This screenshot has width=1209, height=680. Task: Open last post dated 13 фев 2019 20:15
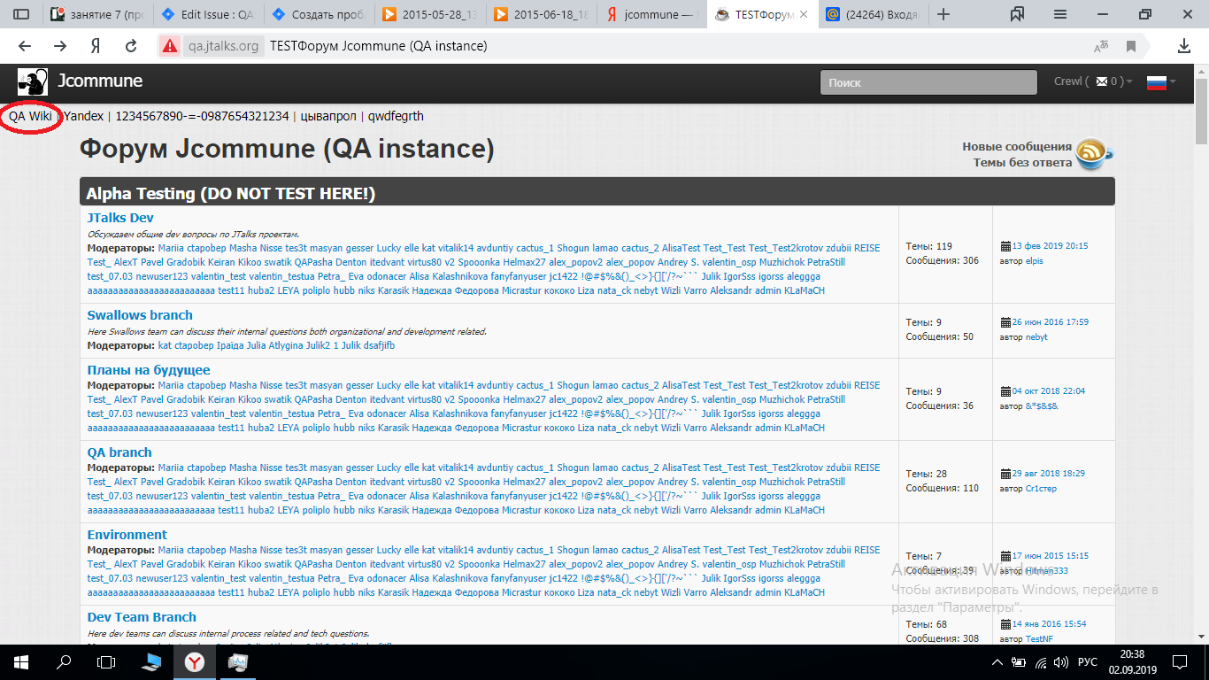click(x=1050, y=246)
